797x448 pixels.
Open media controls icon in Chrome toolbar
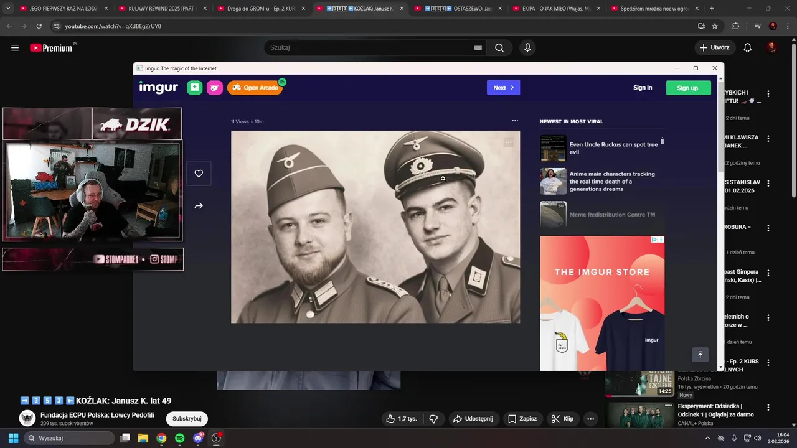click(758, 26)
